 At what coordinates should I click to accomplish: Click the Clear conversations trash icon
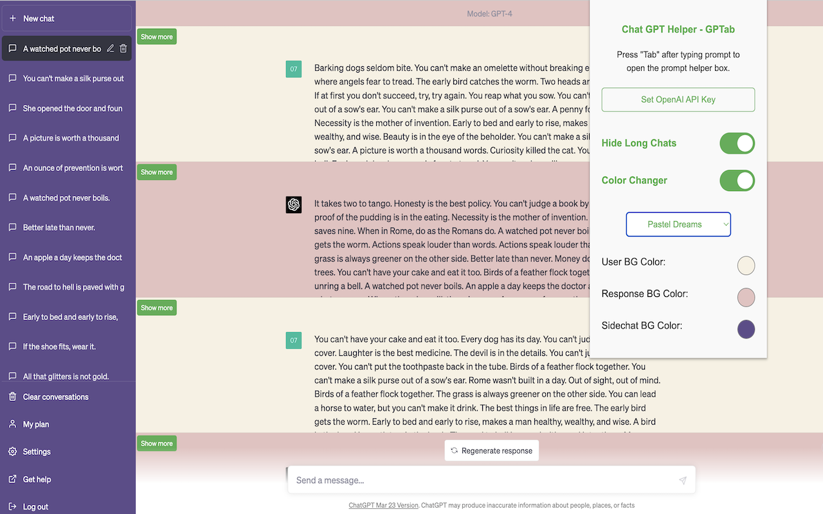[13, 397]
